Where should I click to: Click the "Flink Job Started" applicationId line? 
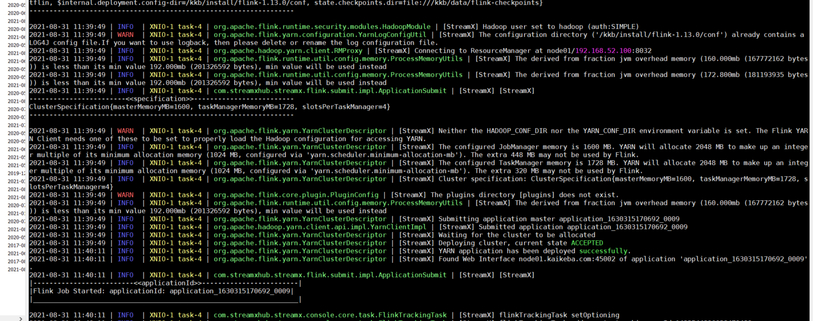162,291
